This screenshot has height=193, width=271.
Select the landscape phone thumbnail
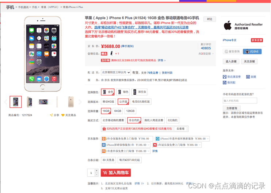43,102
